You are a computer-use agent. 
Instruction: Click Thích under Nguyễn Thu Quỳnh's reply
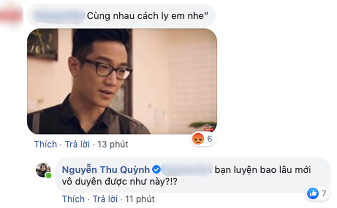point(74,199)
